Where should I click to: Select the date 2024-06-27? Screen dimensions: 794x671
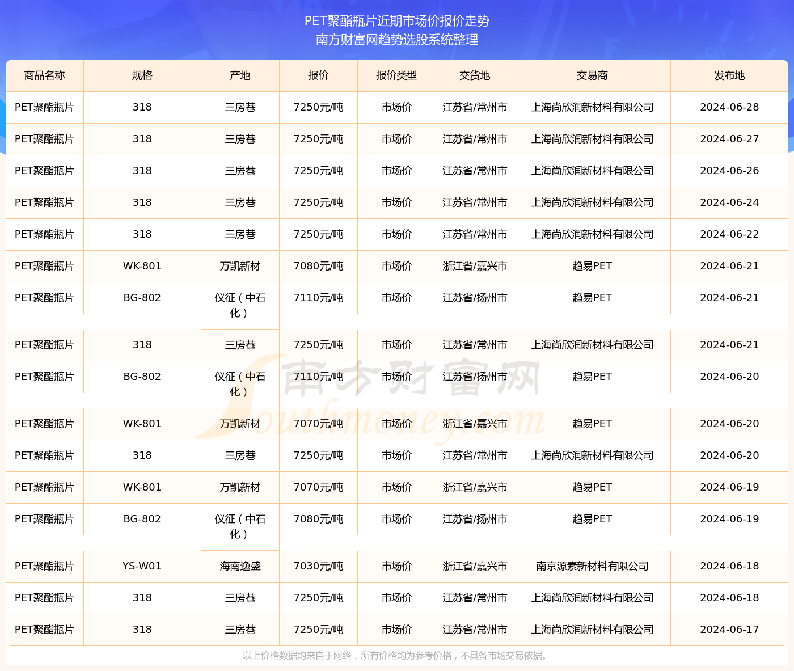[x=729, y=139]
